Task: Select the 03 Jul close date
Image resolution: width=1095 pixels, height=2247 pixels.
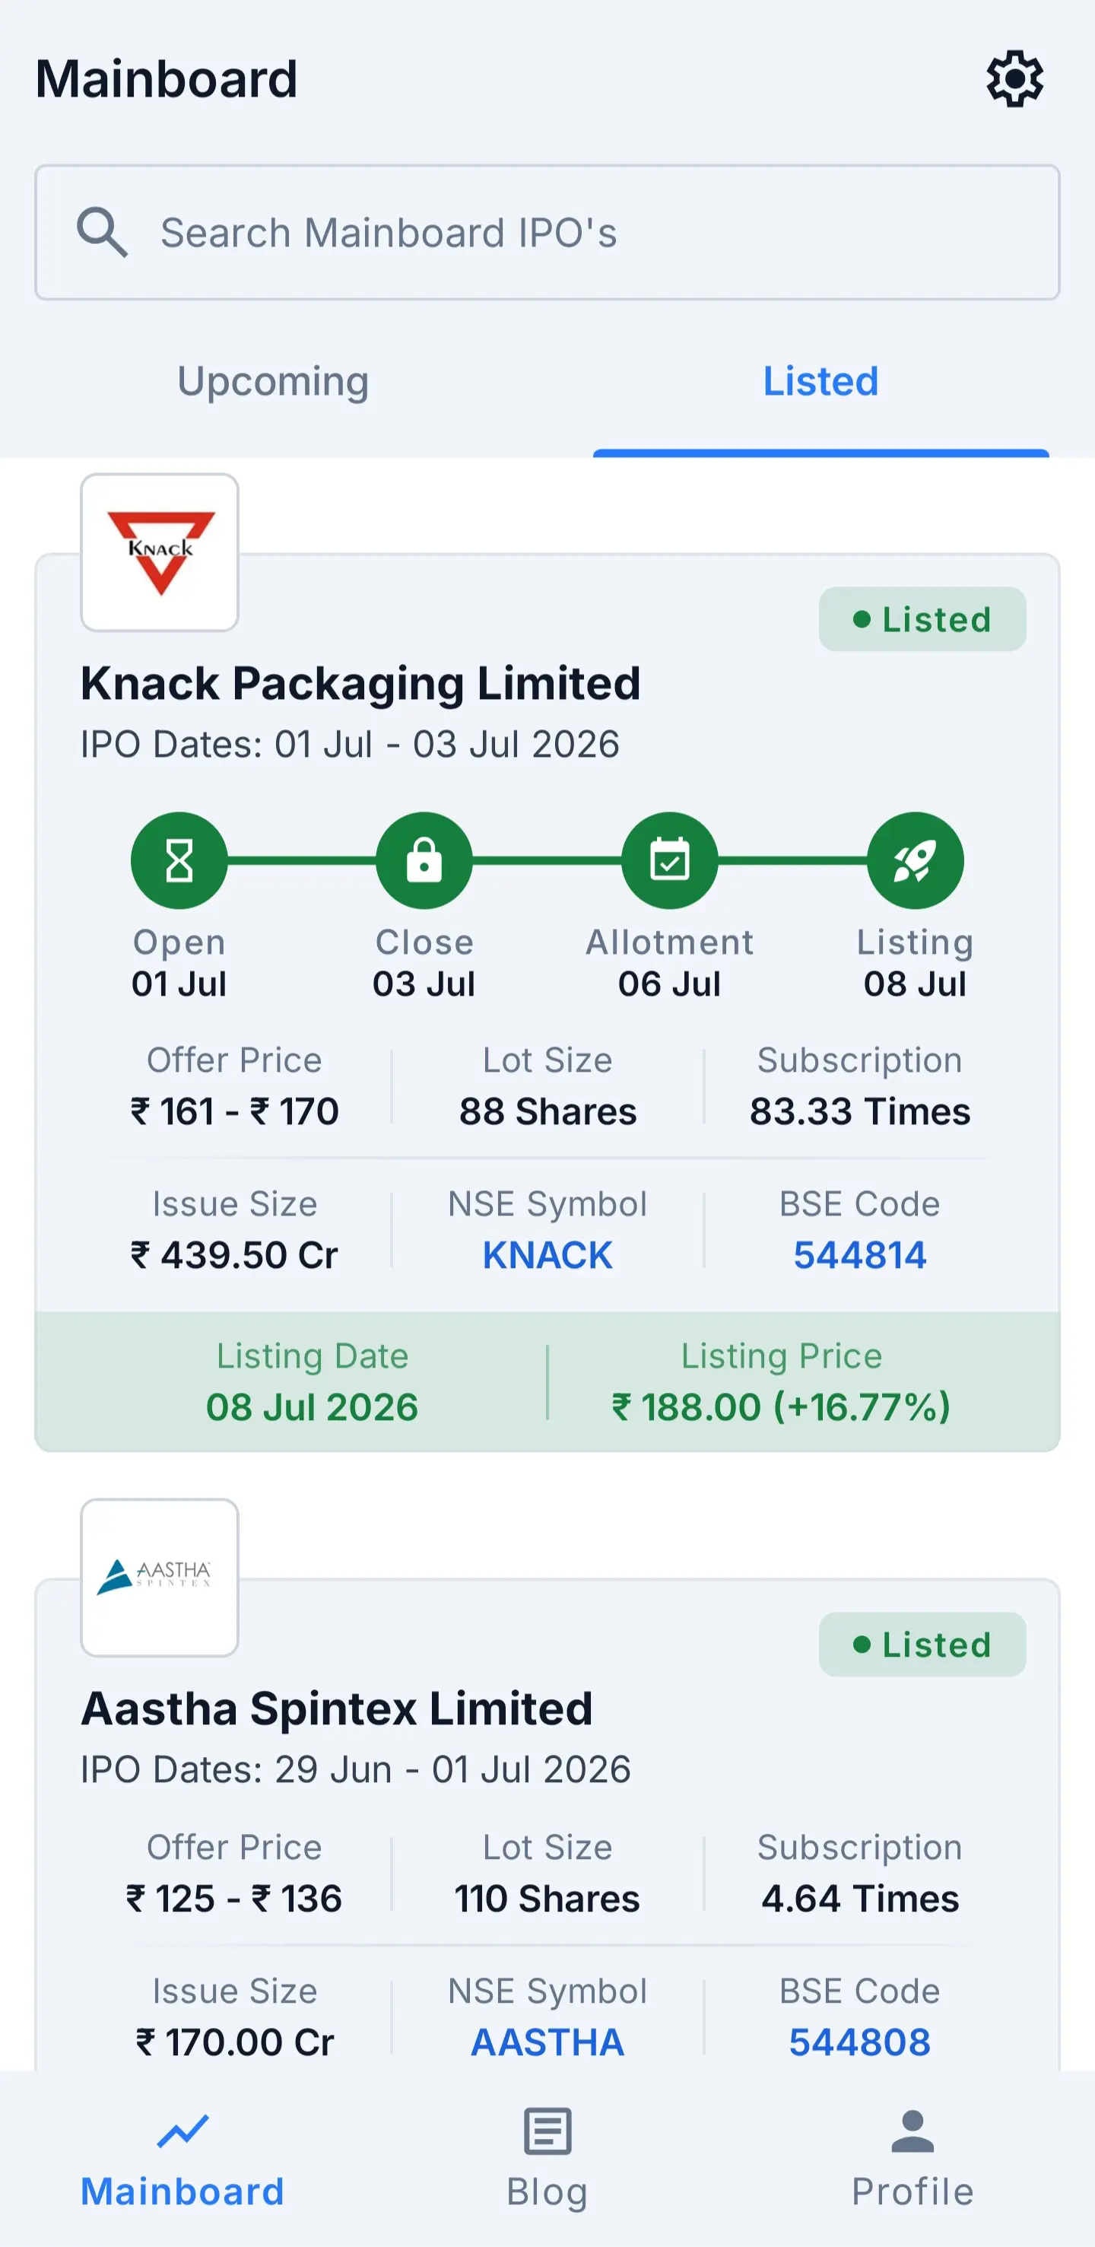Action: [424, 984]
